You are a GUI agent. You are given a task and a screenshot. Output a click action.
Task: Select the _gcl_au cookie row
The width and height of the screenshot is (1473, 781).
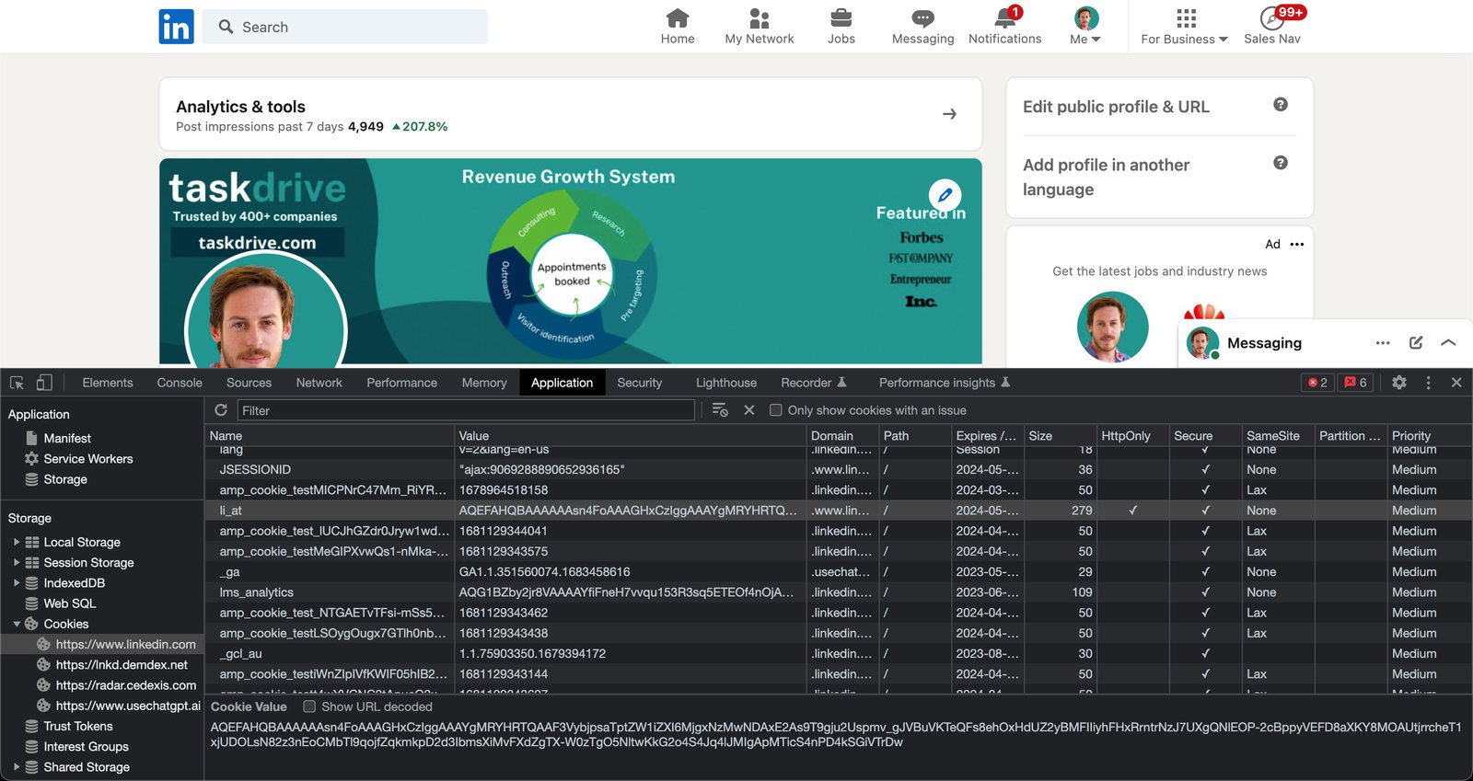838,653
